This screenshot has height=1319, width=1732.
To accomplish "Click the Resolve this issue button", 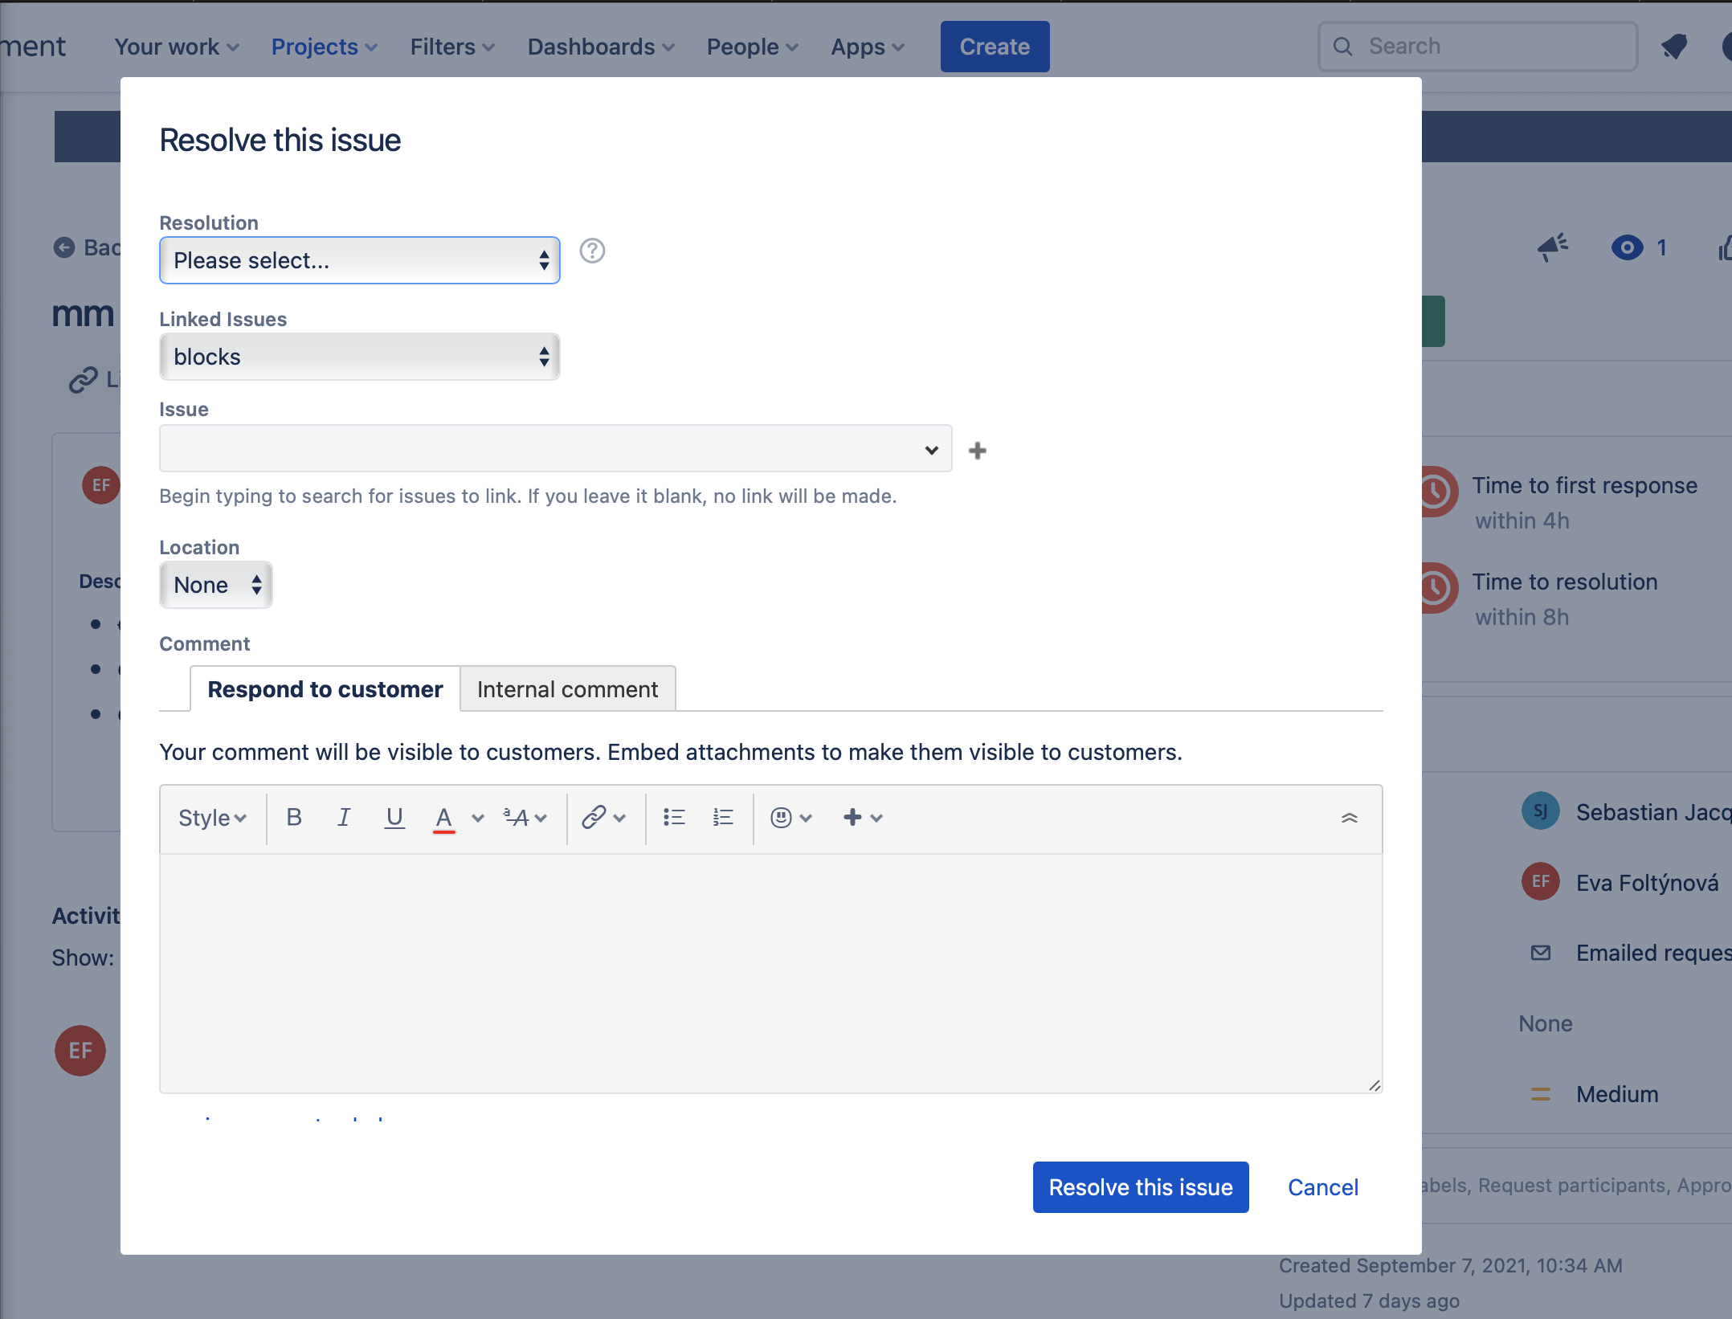I will point(1141,1187).
